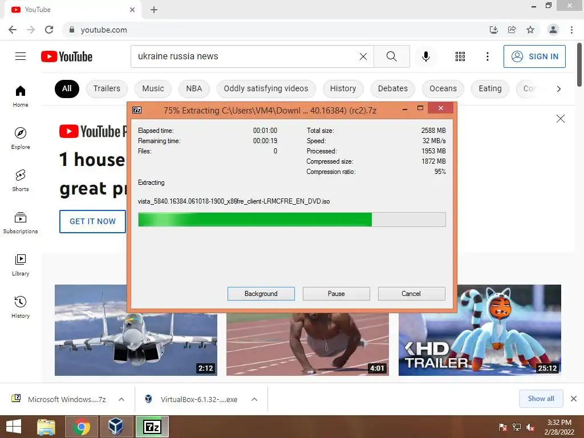Click the YouTube page vertical scrollbar
Image resolution: width=584 pixels, height=438 pixels.
pos(579,65)
